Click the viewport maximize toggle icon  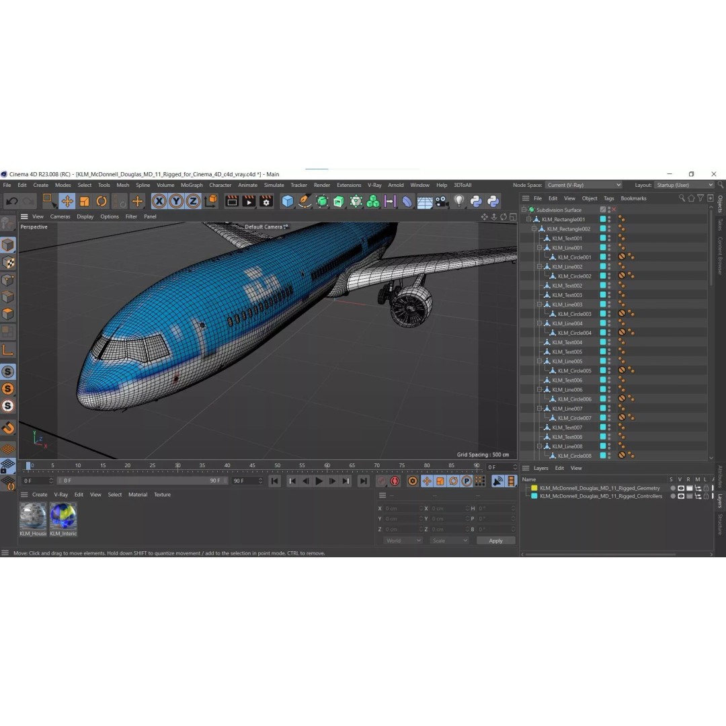coord(513,216)
